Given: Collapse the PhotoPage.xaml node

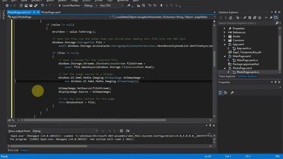Looking at the screenshot, I should (x=225, y=68).
